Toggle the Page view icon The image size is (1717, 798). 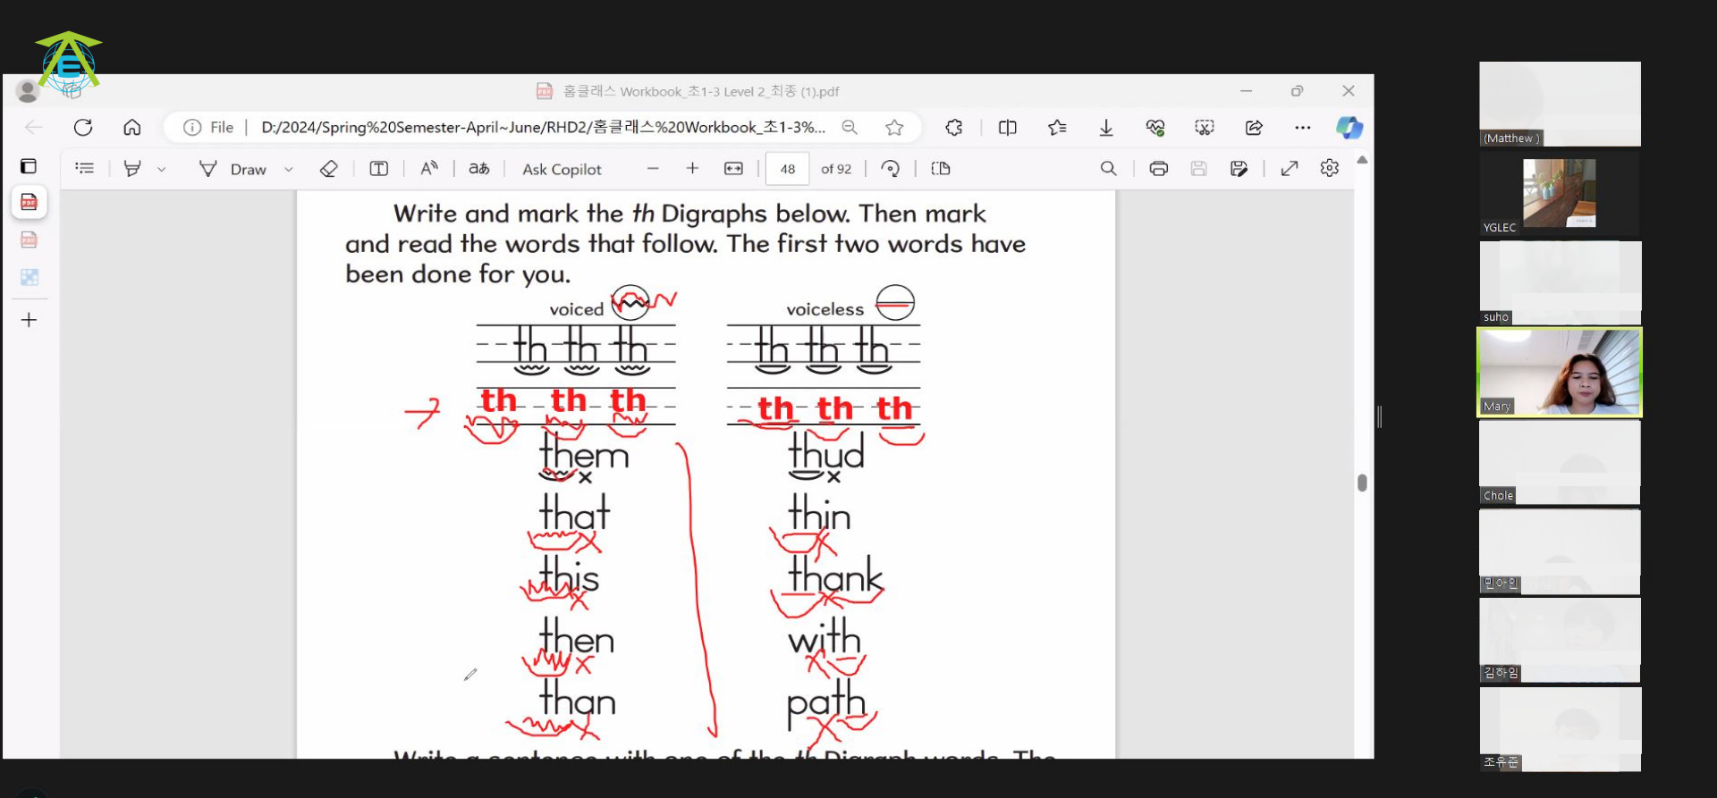coord(941,168)
